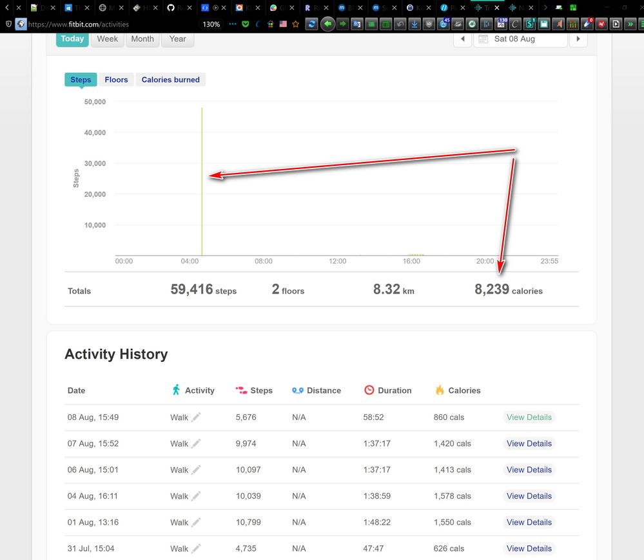
Task: Click the green Pocket save icon
Action: pyautogui.click(x=246, y=25)
